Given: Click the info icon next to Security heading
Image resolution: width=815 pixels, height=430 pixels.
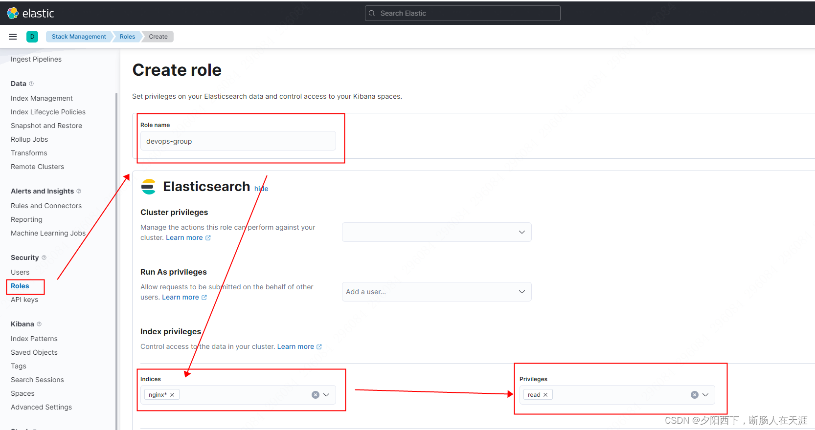Looking at the screenshot, I should pos(44,258).
